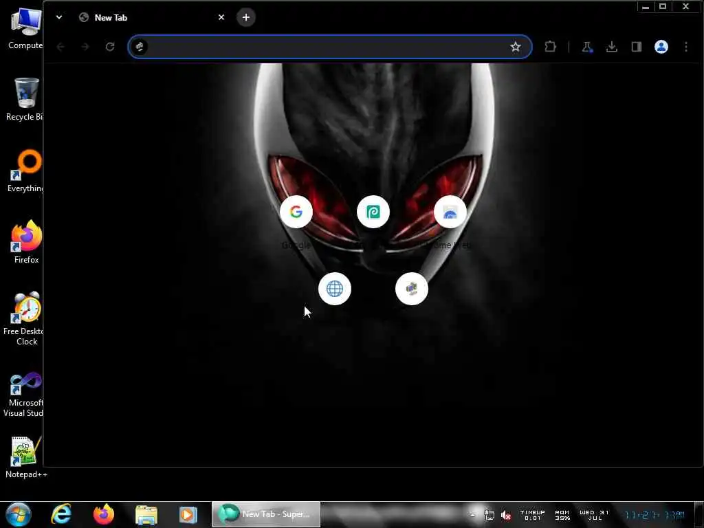Open Windows Explorer folder on taskbar
704x528 pixels.
coord(146,514)
